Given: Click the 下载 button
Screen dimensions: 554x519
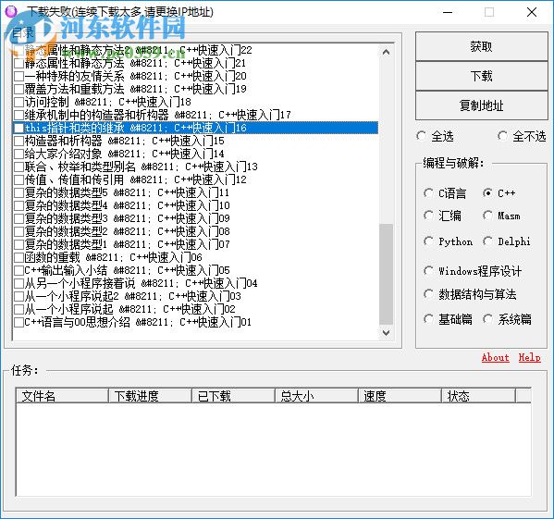Looking at the screenshot, I should click(481, 76).
